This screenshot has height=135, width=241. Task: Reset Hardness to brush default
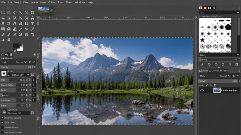click(x=30, y=100)
